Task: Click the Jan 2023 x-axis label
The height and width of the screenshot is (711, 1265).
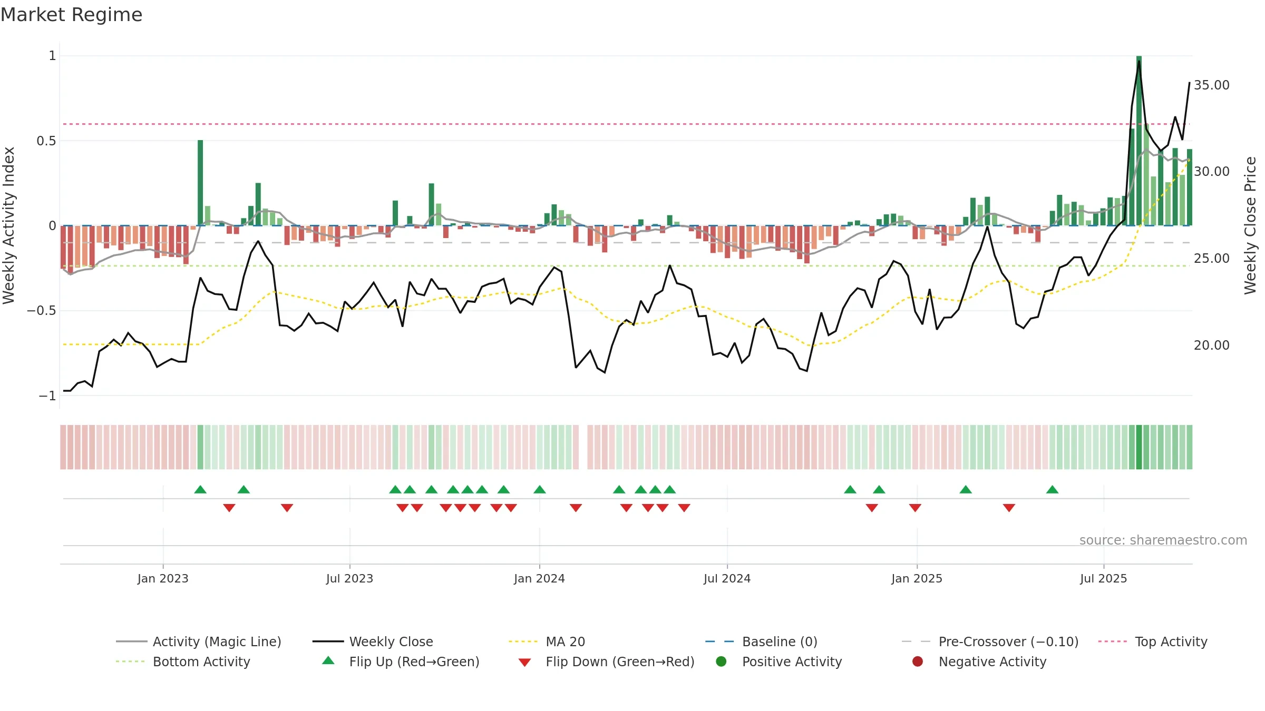Action: coord(163,578)
